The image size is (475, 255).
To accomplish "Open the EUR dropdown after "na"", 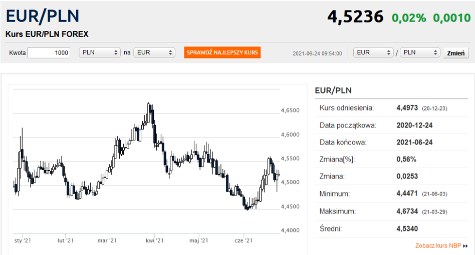I will (x=154, y=52).
